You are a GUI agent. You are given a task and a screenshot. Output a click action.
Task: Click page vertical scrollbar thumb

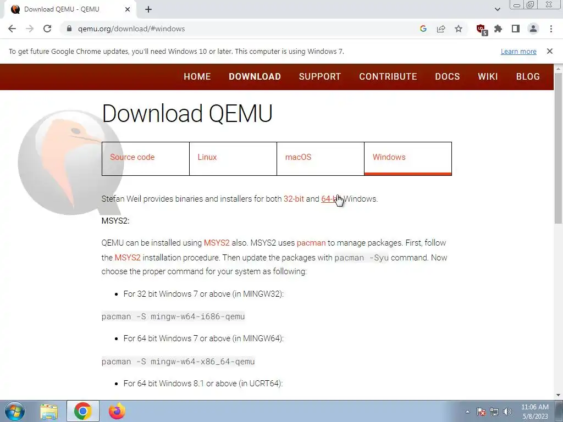558,147
